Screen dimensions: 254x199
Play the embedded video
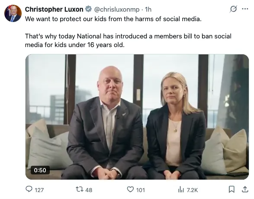(137, 117)
